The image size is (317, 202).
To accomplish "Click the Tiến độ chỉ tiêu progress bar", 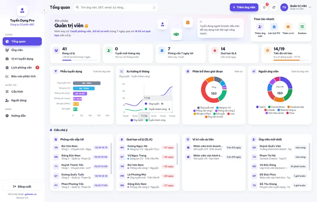I will (291, 60).
